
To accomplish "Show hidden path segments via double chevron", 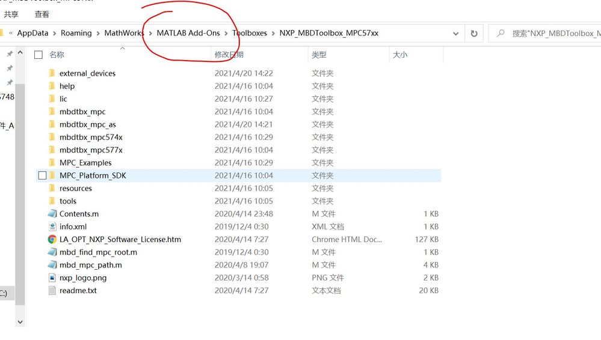I will click(x=11, y=33).
